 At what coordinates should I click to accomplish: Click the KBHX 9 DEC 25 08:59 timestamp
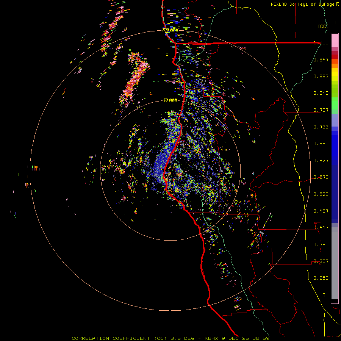237,338
